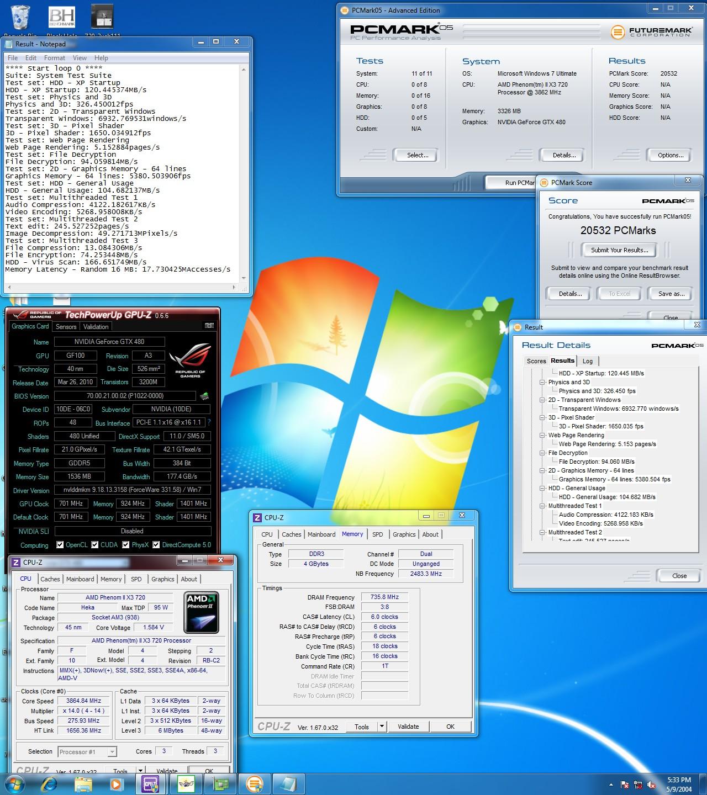Switch to Notepad in taskbar
This screenshot has height=795, width=707.
(x=288, y=784)
